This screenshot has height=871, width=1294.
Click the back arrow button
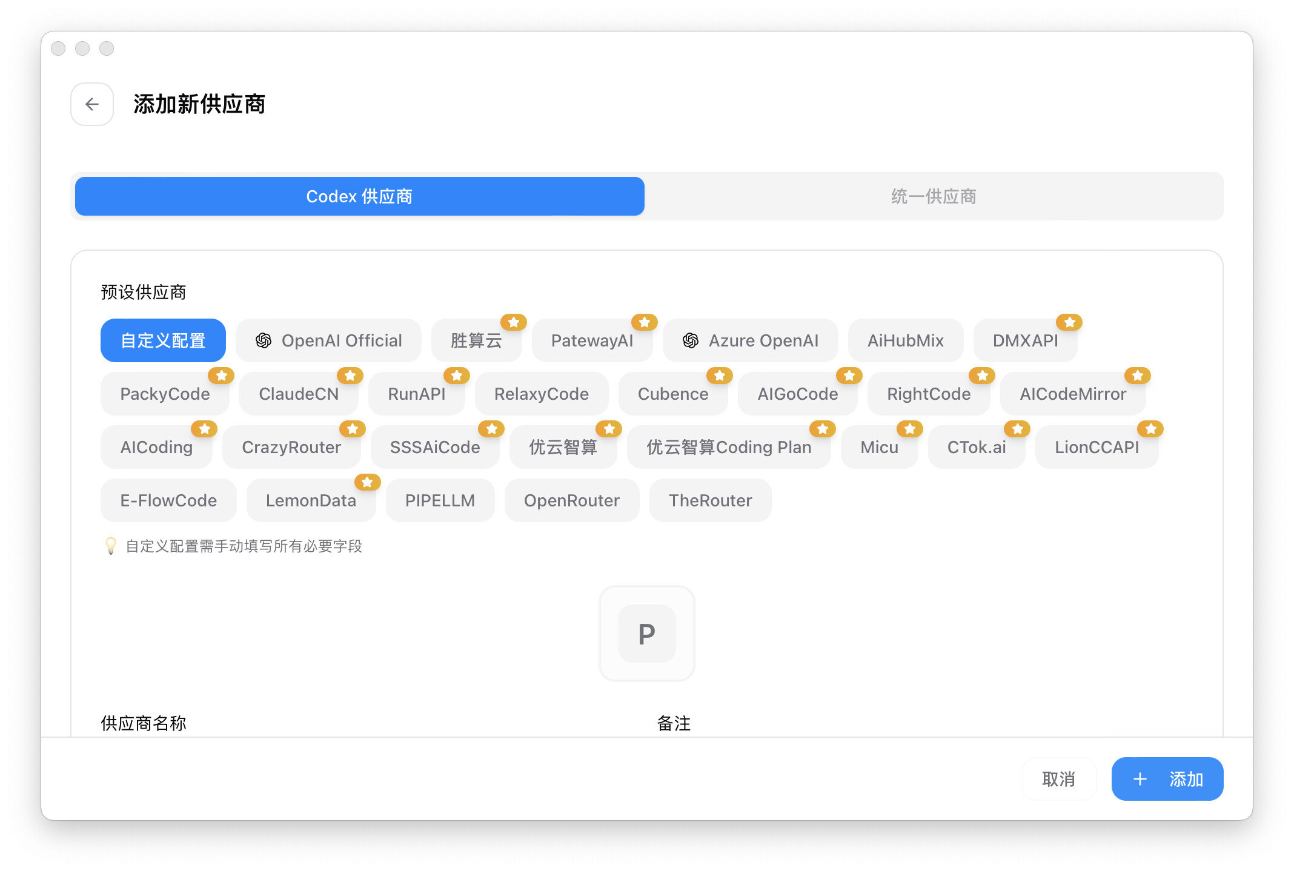point(92,104)
